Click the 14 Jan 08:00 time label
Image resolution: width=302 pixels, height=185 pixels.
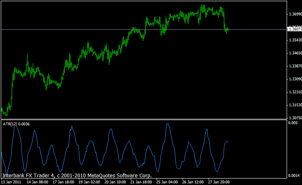coord(37,182)
